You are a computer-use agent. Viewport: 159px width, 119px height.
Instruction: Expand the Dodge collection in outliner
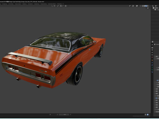154,10
